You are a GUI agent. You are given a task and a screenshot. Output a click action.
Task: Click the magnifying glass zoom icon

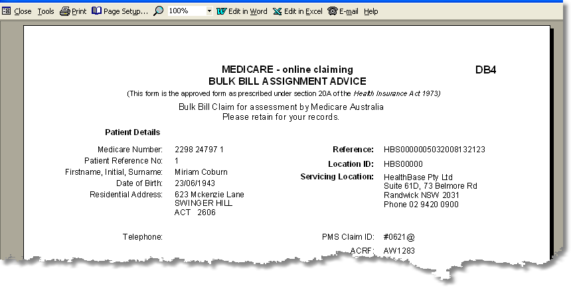point(159,11)
